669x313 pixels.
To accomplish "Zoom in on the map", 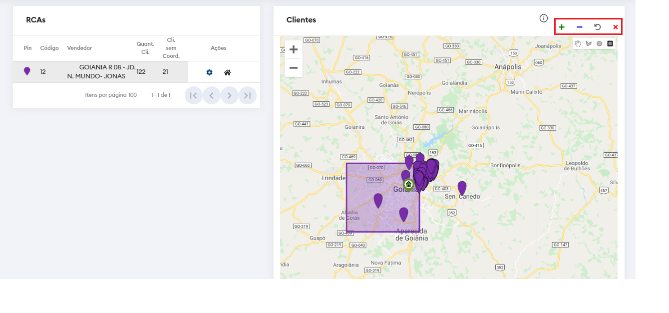I will (294, 49).
